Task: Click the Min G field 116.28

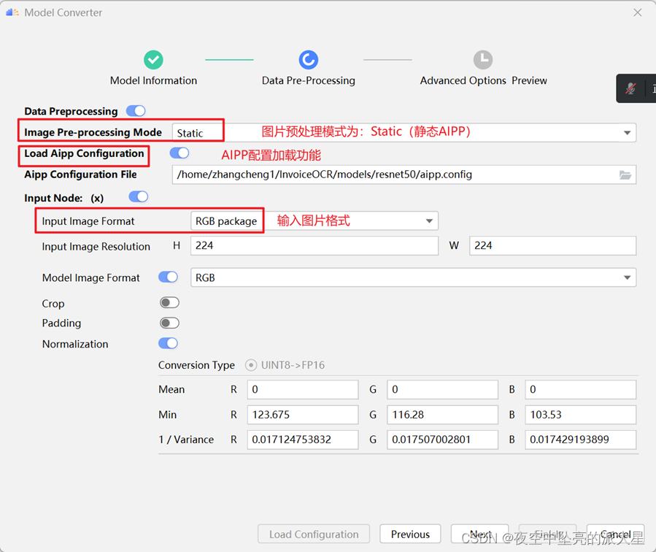Action: (442, 415)
